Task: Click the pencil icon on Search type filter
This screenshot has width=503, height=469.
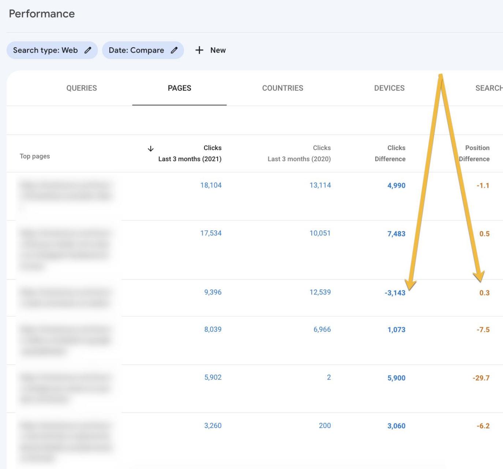Action: point(87,50)
